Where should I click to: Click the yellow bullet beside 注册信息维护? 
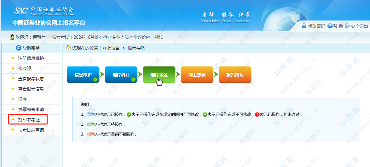(x=13, y=58)
